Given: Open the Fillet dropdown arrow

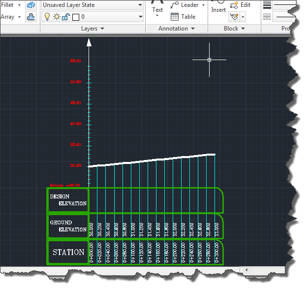Looking at the screenshot, I should (19, 5).
